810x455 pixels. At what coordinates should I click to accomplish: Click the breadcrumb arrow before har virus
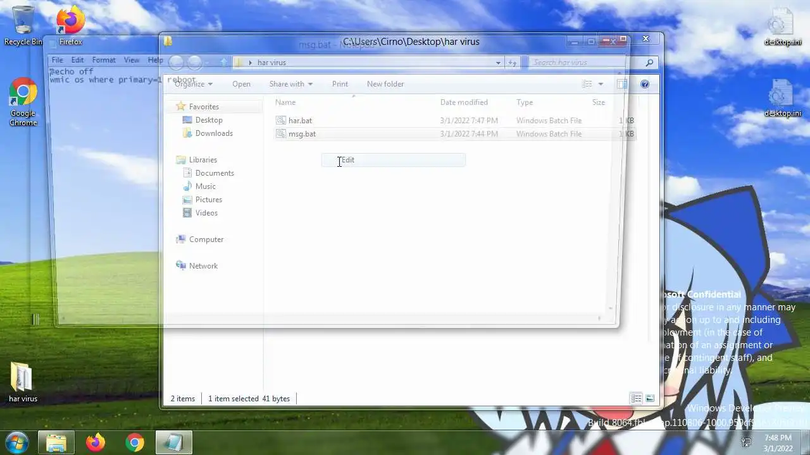point(251,63)
